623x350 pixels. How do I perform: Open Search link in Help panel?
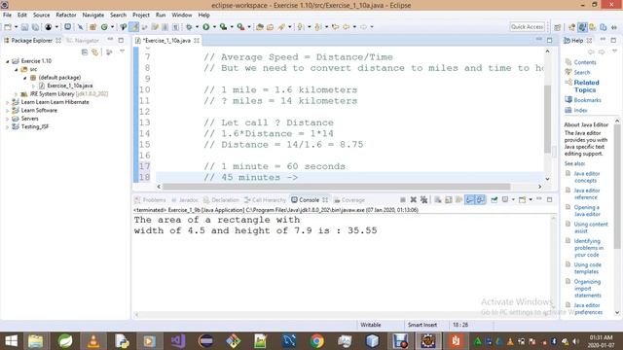coord(582,72)
